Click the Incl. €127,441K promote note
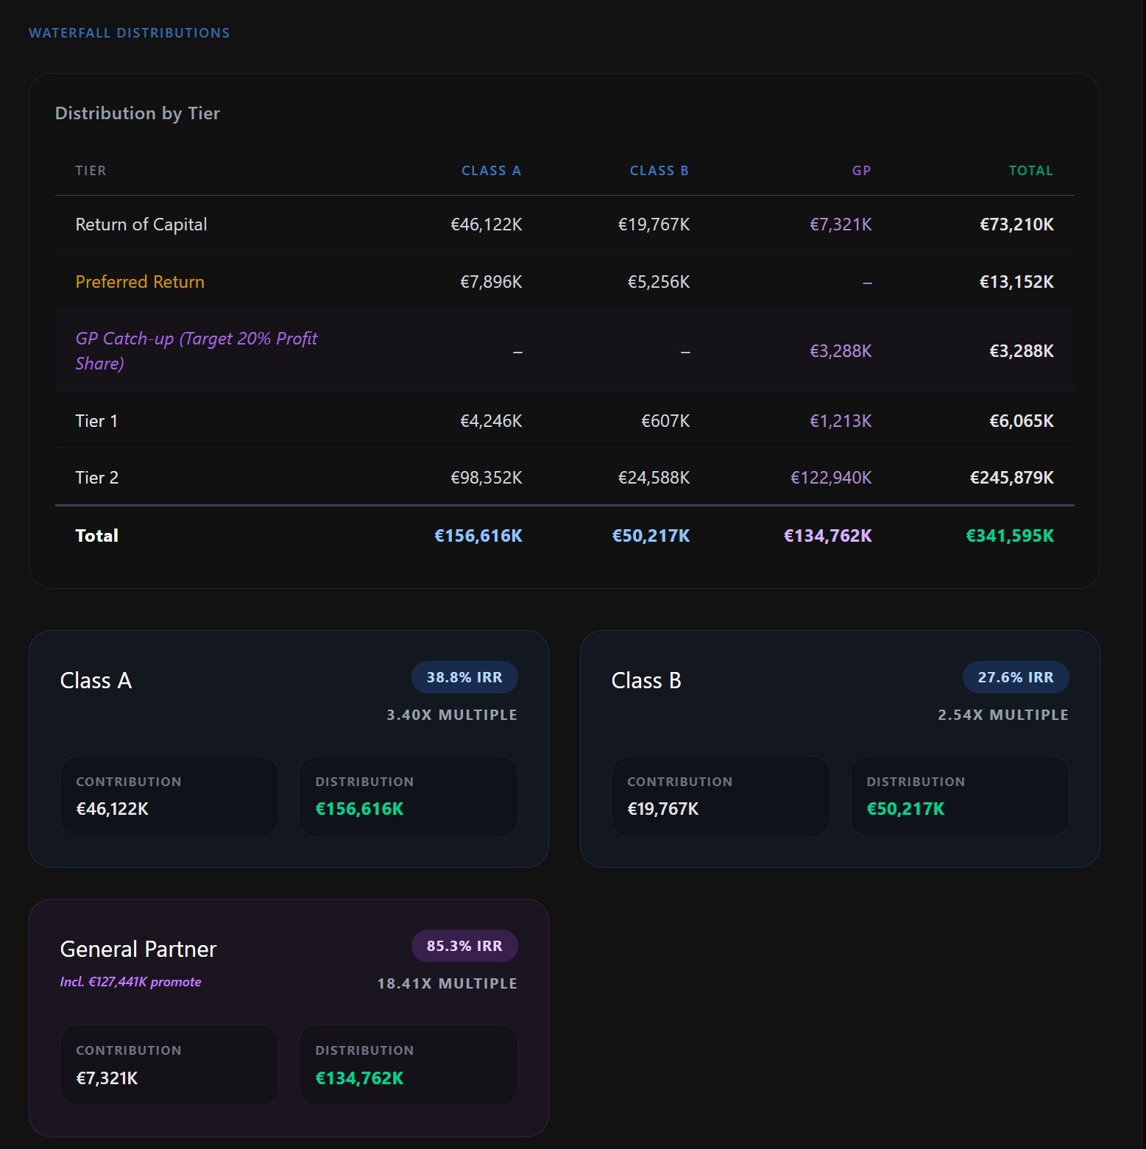The height and width of the screenshot is (1149, 1146). tap(131, 982)
